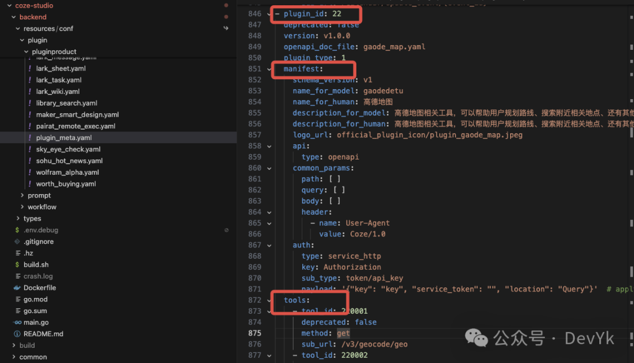Click the Go icon beside main.go

tap(17, 322)
